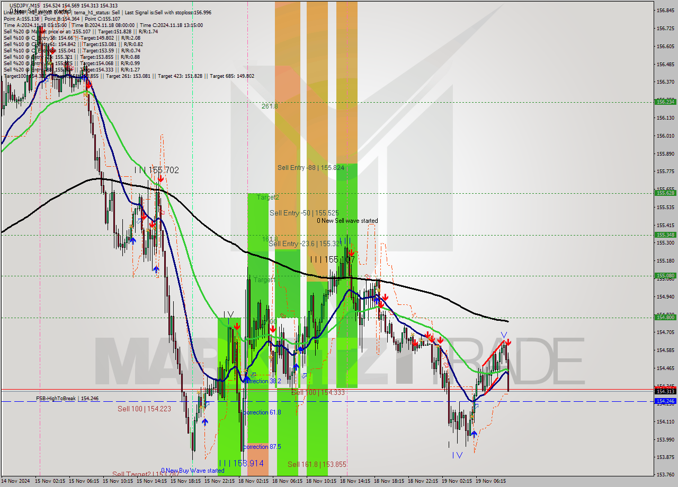Click the 'correction 38.2' label
Viewport: 678px width, 487px height.
pos(262,381)
